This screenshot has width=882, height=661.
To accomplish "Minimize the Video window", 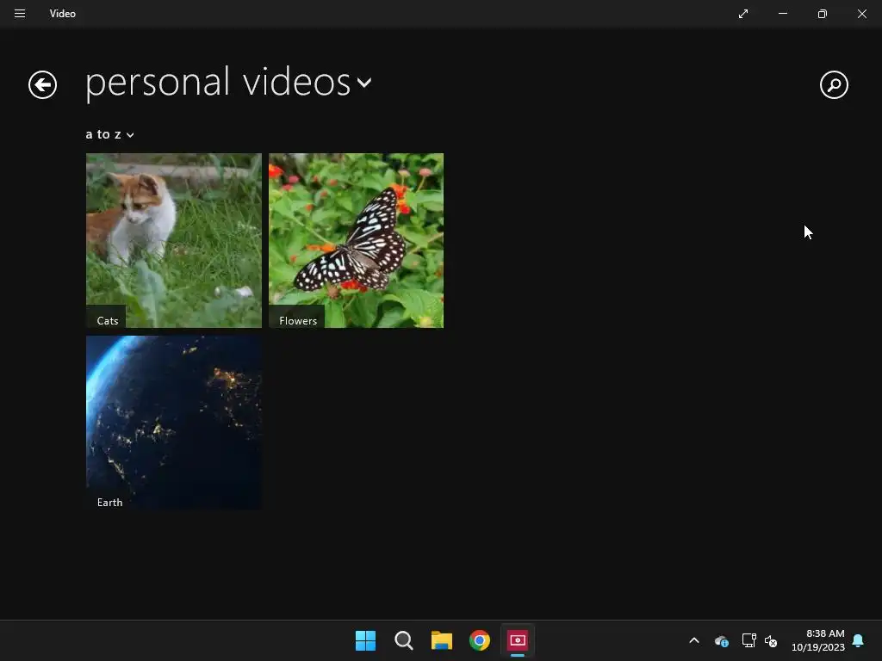I will point(782,14).
